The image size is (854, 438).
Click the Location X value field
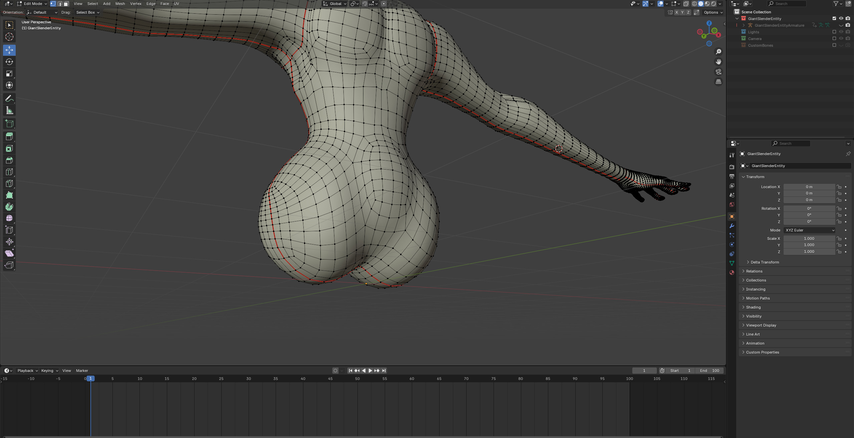[809, 187]
